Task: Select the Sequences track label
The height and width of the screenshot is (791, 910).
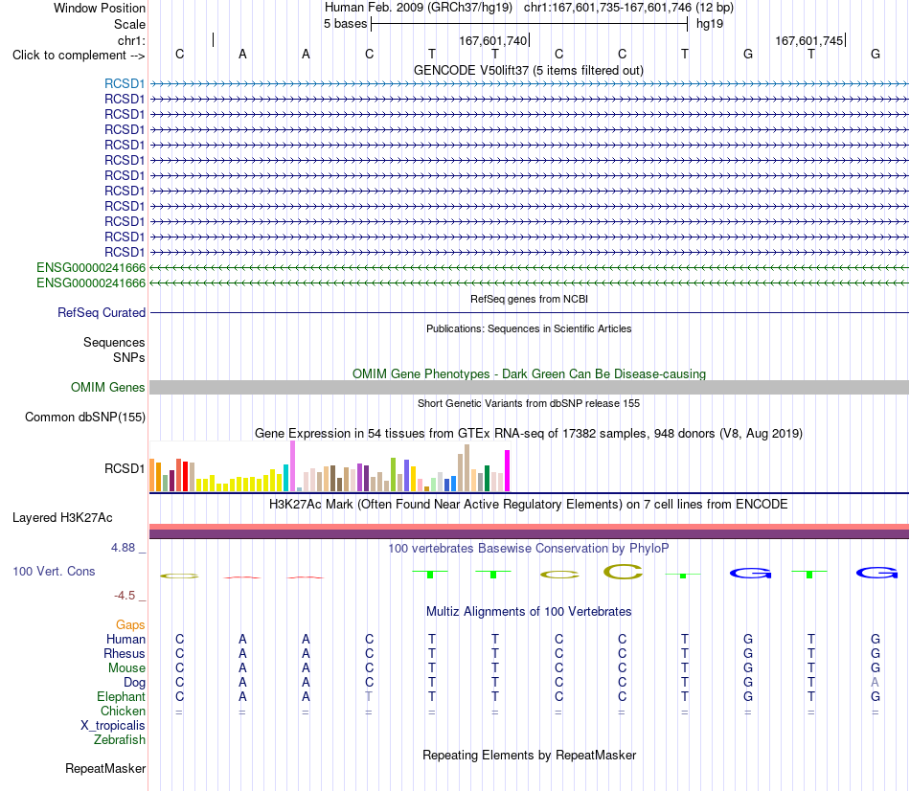Action: point(114,342)
